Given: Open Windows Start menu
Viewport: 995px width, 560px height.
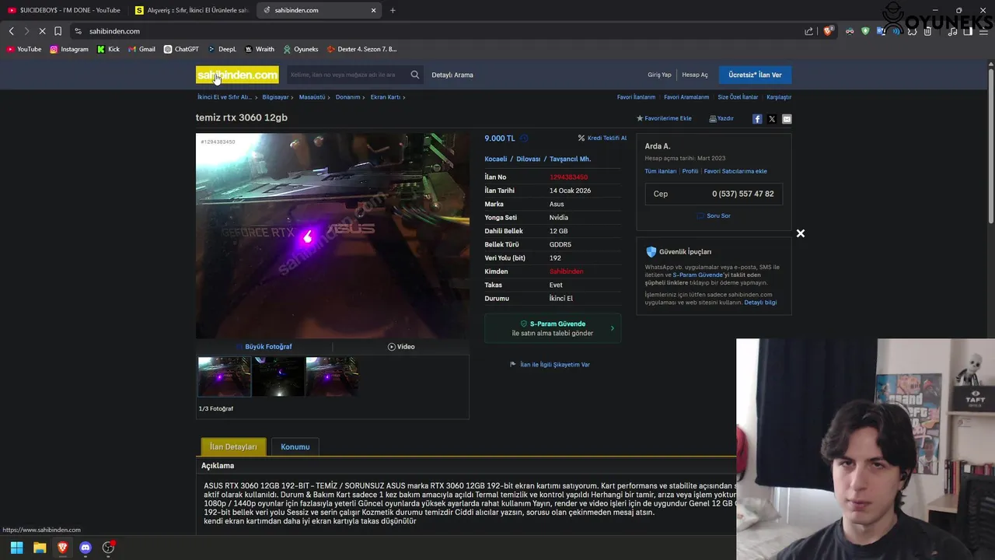Looking at the screenshot, I should [16, 548].
